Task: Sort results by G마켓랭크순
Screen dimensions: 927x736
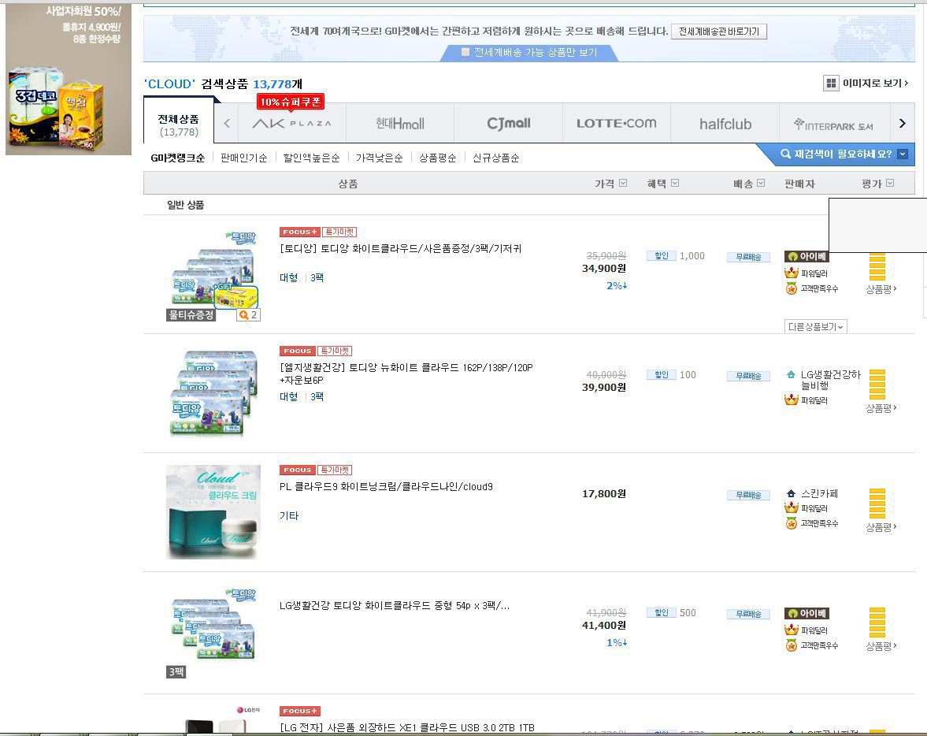Action: (x=178, y=158)
